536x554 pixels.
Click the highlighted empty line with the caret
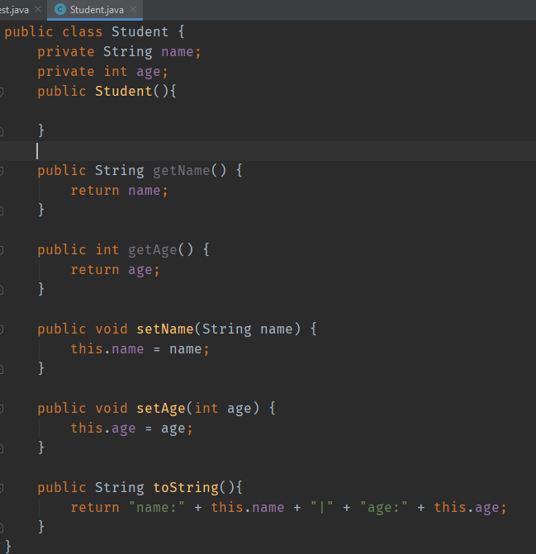[268, 151]
